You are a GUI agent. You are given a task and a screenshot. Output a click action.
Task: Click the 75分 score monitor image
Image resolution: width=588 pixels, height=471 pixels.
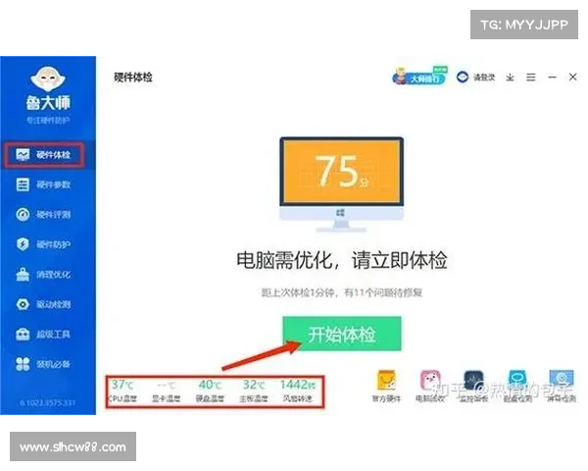(x=340, y=179)
